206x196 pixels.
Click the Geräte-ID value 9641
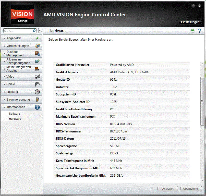pyautogui.click(x=113, y=79)
